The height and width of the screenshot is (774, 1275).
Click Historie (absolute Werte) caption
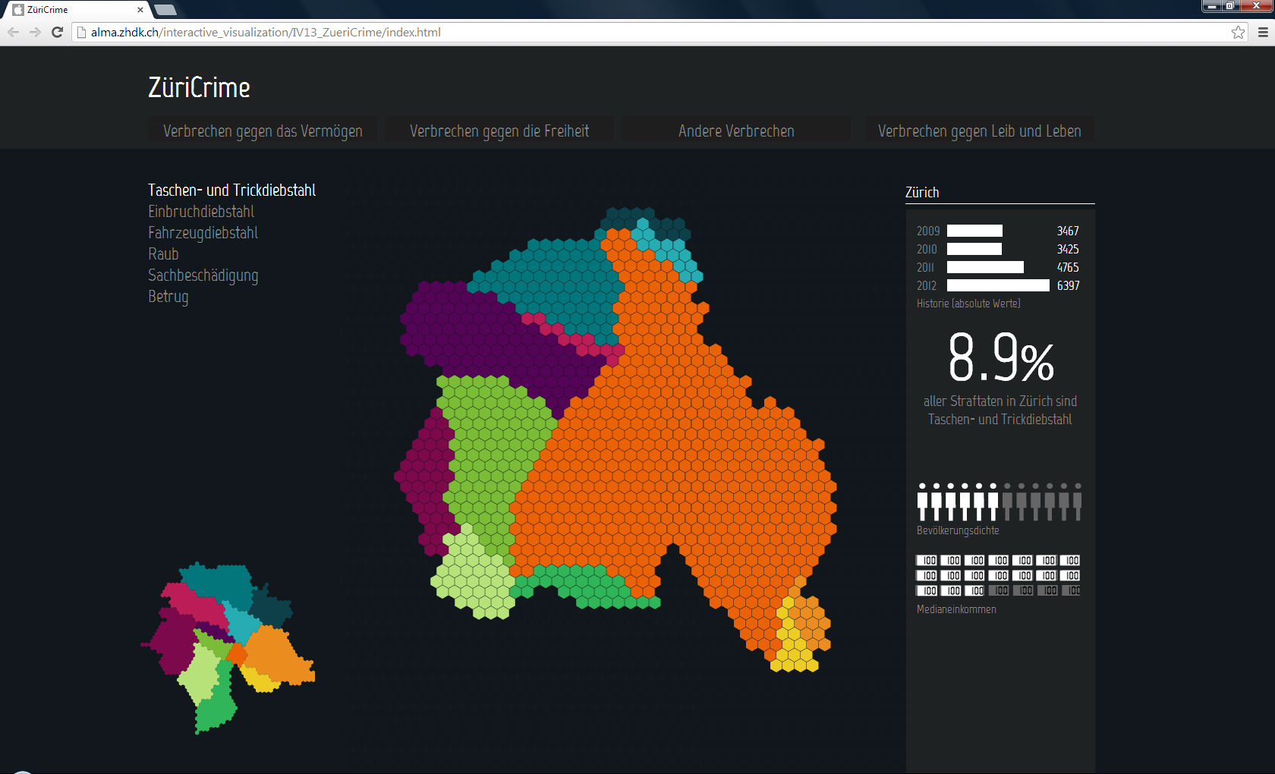tap(968, 304)
